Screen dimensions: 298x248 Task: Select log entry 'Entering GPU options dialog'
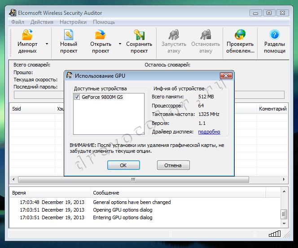point(123,217)
